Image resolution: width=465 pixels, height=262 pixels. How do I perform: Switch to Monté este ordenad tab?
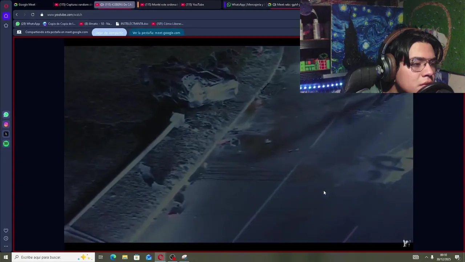(159, 5)
